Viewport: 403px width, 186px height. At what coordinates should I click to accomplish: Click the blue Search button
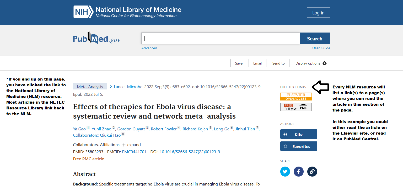pyautogui.click(x=315, y=39)
